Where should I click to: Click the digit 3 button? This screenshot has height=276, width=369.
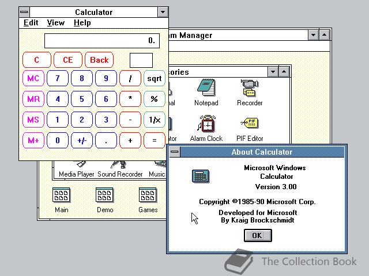[x=106, y=120]
